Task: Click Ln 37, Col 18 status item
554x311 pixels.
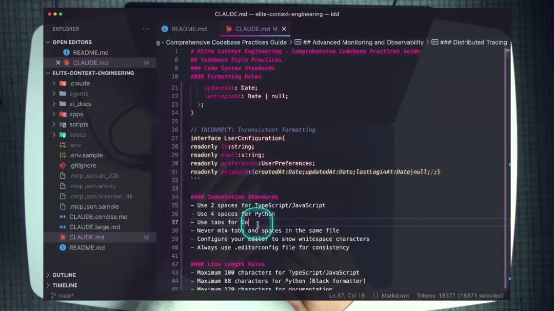Action: [x=347, y=296]
